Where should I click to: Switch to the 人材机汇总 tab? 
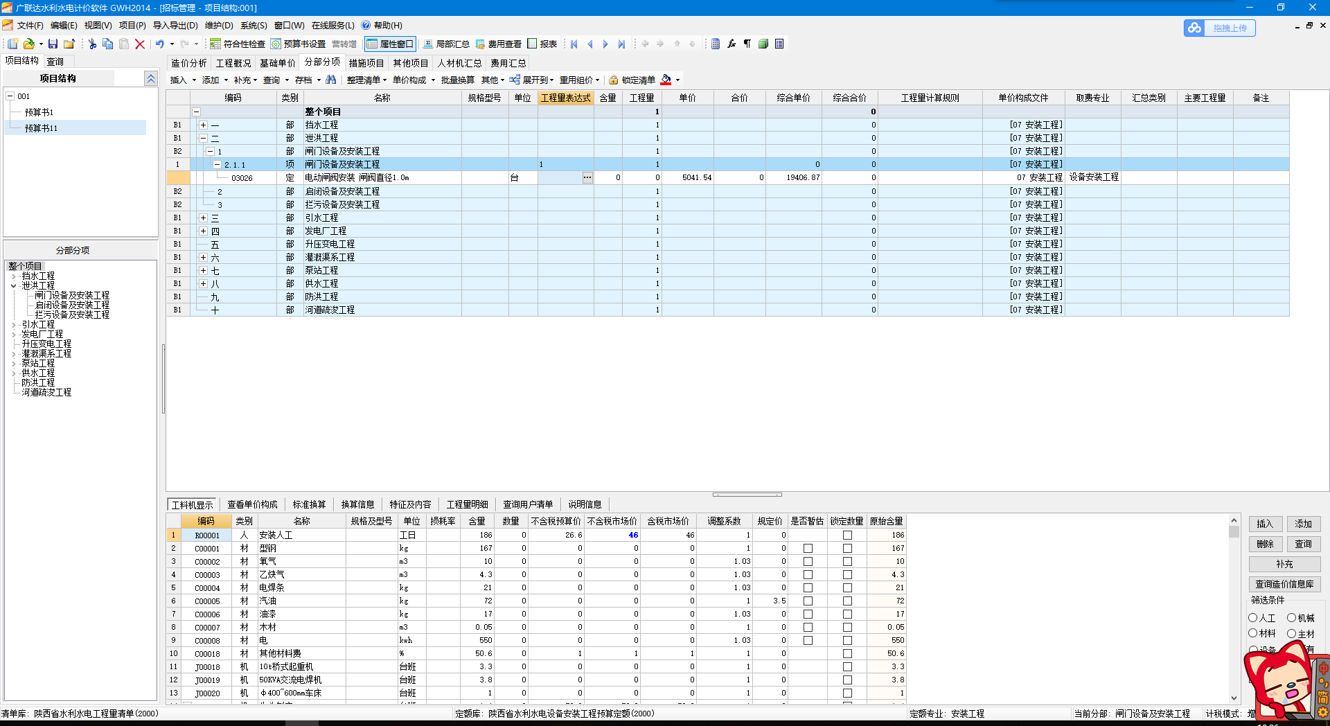(x=459, y=63)
